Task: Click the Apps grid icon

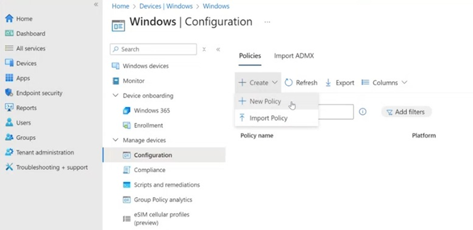Action: coord(9,78)
